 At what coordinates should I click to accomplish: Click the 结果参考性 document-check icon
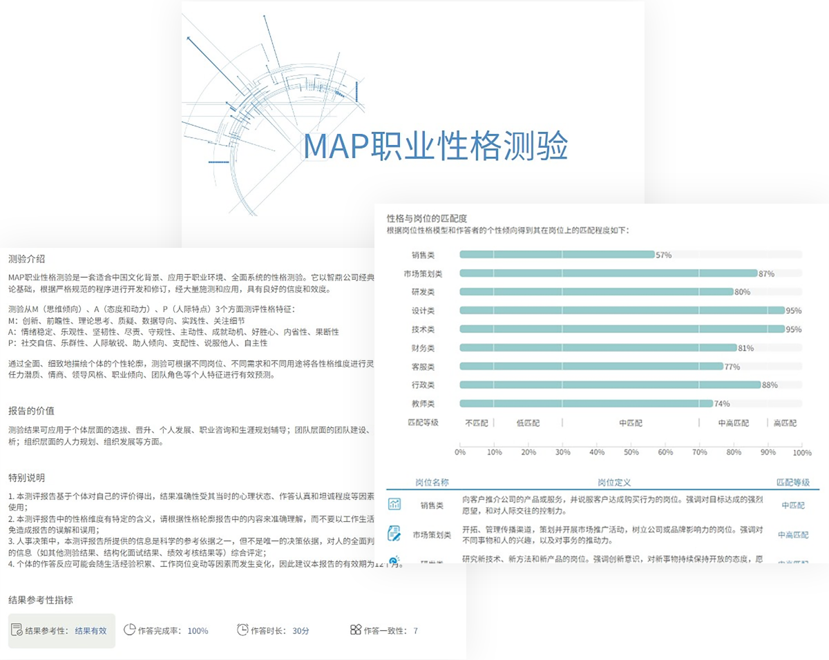click(x=17, y=630)
